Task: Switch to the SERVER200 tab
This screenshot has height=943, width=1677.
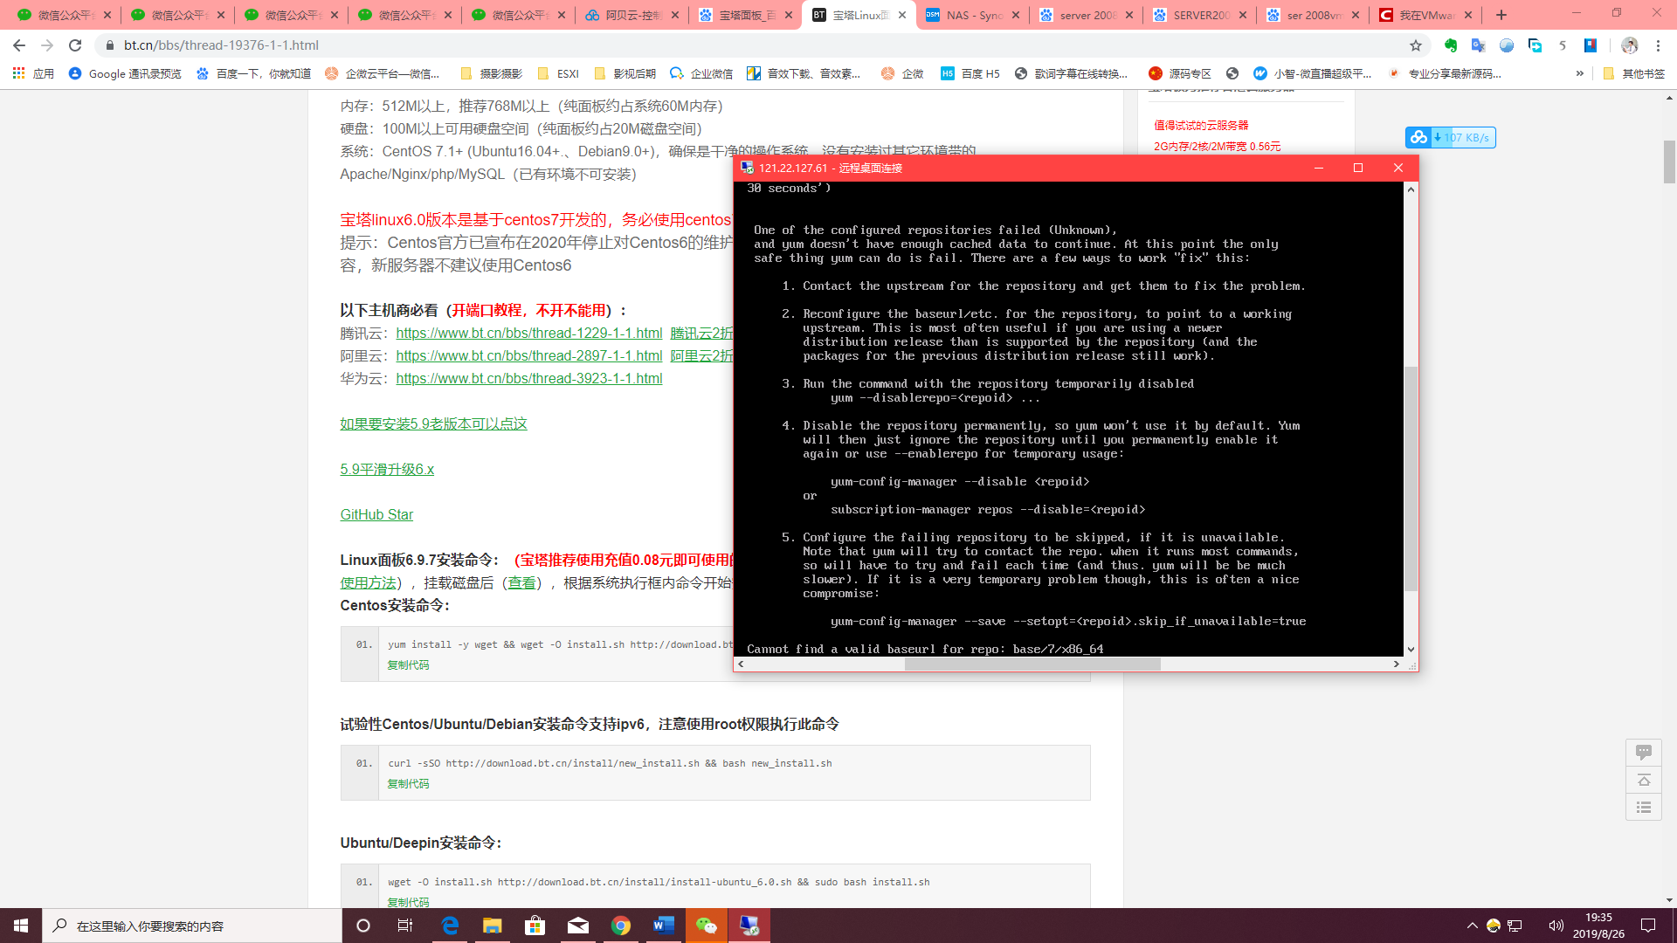Action: click(x=1199, y=15)
